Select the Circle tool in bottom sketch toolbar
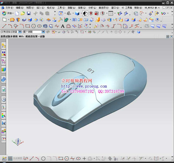Image resolution: width=174 pixels, height=163 pixels. (x=43, y=159)
